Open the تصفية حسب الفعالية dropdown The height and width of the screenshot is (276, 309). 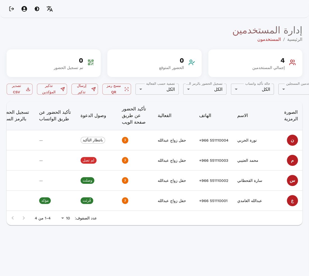coord(157,89)
